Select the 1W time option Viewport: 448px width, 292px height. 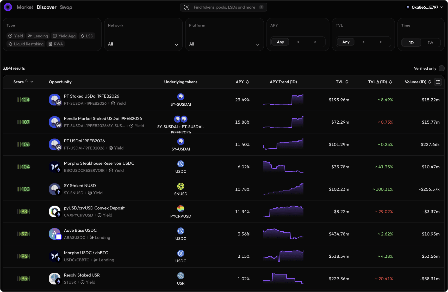tap(430, 43)
